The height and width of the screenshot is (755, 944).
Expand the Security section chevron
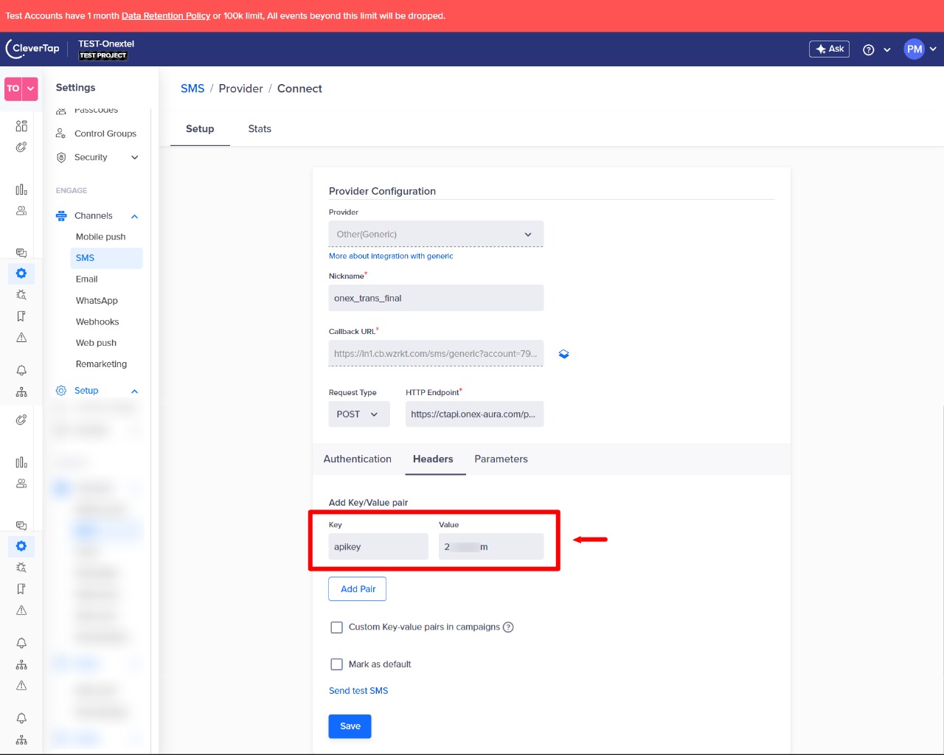[x=135, y=157]
